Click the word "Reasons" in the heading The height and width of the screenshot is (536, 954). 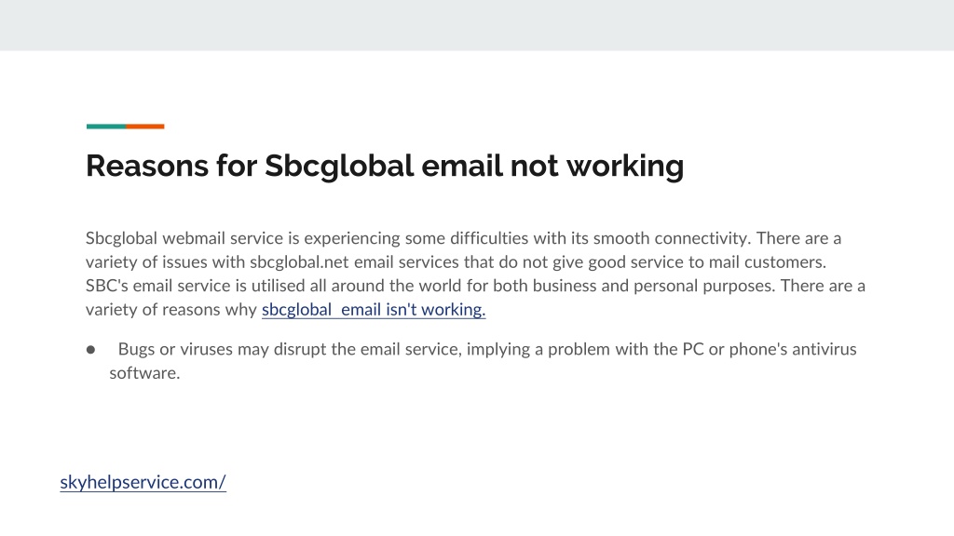tap(146, 166)
